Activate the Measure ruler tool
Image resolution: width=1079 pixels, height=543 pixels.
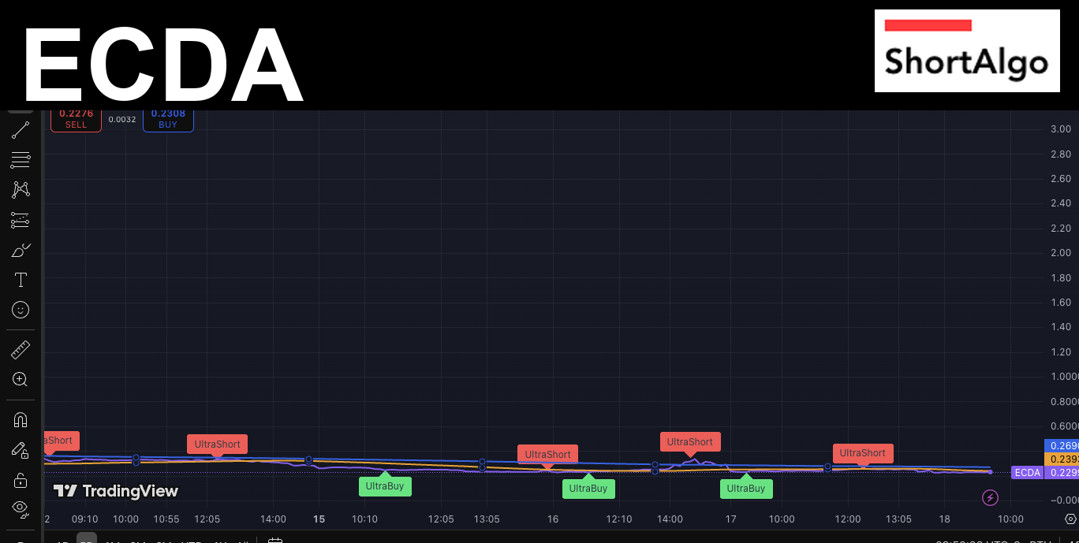pos(21,349)
